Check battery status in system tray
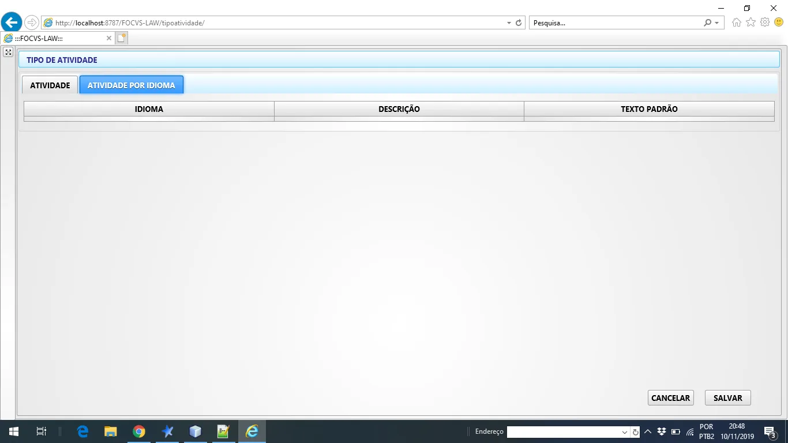The width and height of the screenshot is (788, 443). click(x=676, y=431)
